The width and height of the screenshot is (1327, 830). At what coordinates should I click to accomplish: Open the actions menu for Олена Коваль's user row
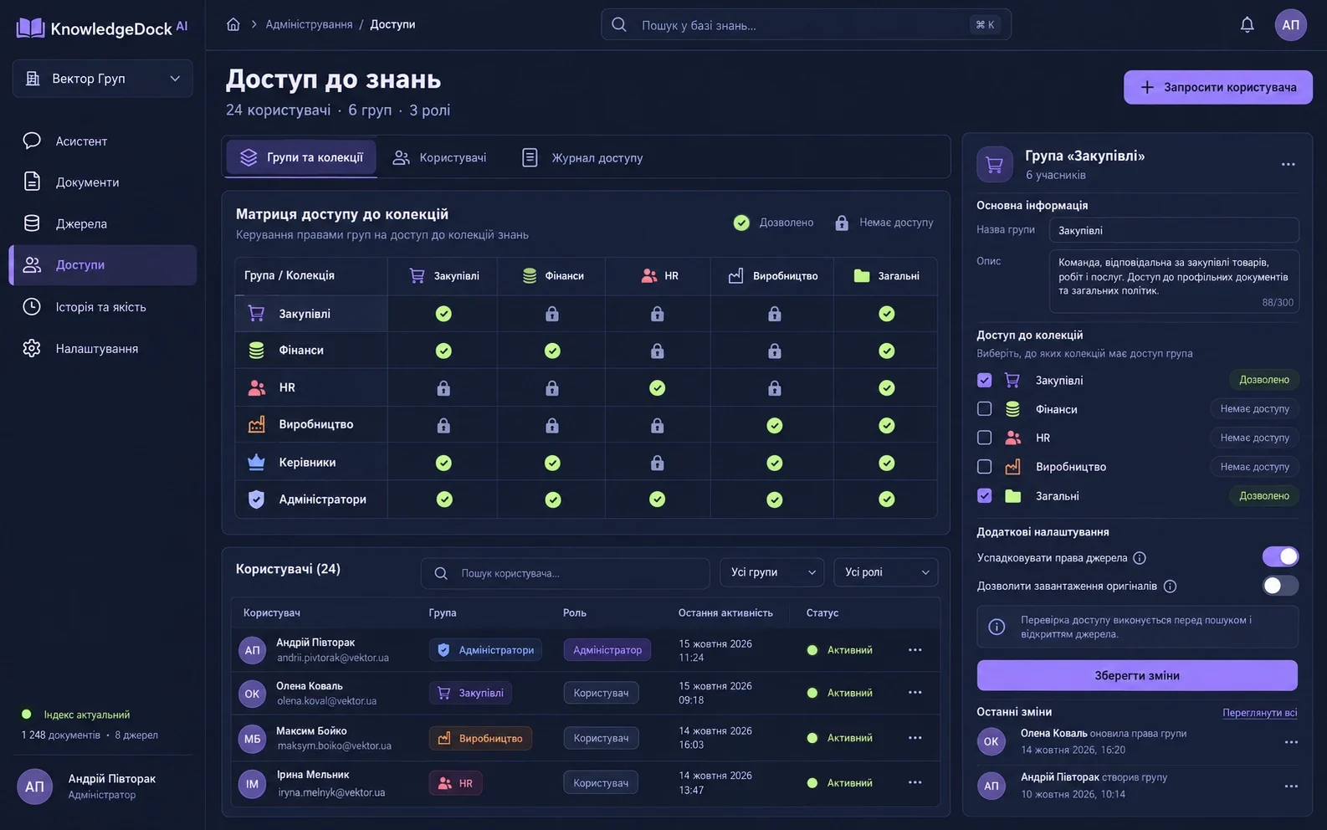coord(915,693)
